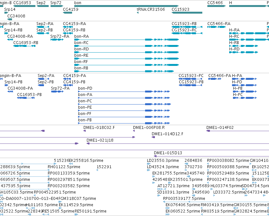Click the DME1-014D12.F clone label
Screen dimensions: 269x216
[x=168, y=134]
